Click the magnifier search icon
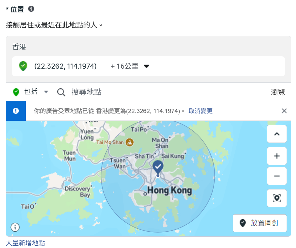Screen dimensions: 296x248 click(x=61, y=92)
